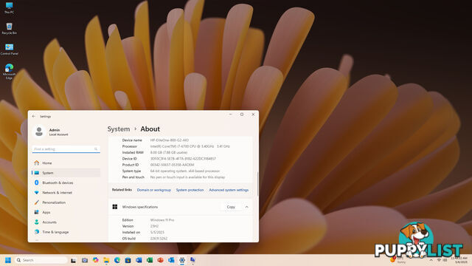Launch Excel from the taskbar

(150, 260)
